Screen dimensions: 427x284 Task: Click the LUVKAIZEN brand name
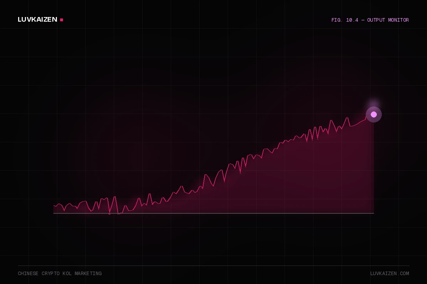point(37,20)
